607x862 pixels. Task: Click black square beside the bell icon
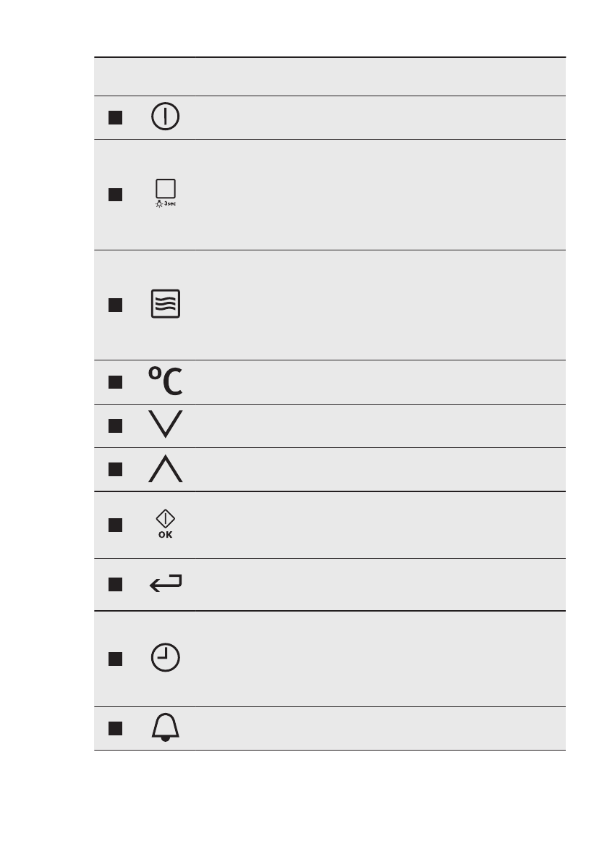pyautogui.click(x=115, y=728)
